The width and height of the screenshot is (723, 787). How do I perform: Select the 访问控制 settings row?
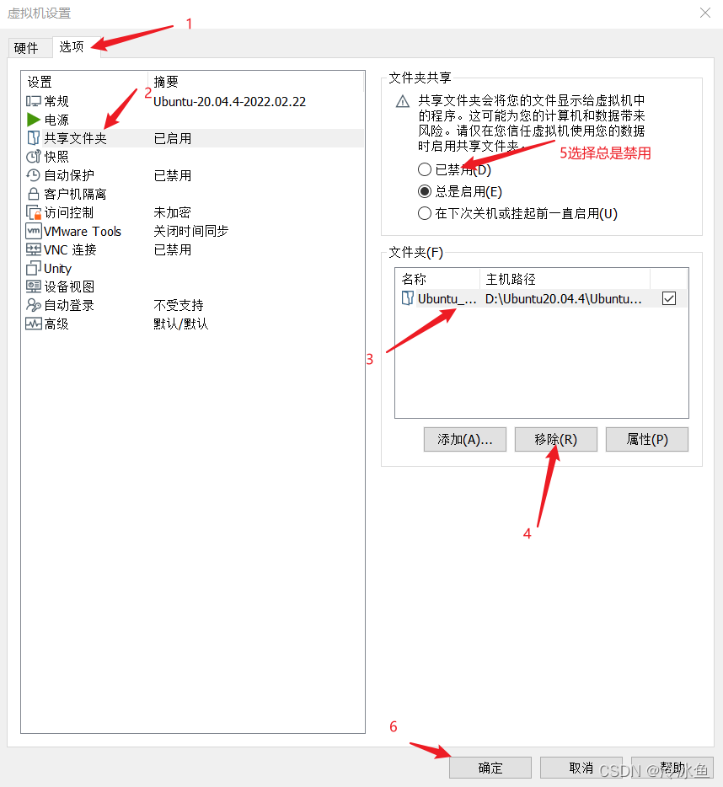pyautogui.click(x=193, y=212)
